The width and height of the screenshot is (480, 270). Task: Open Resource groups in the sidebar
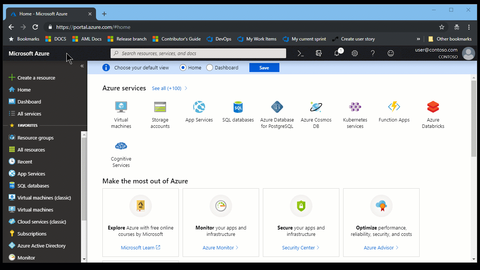tap(36, 138)
